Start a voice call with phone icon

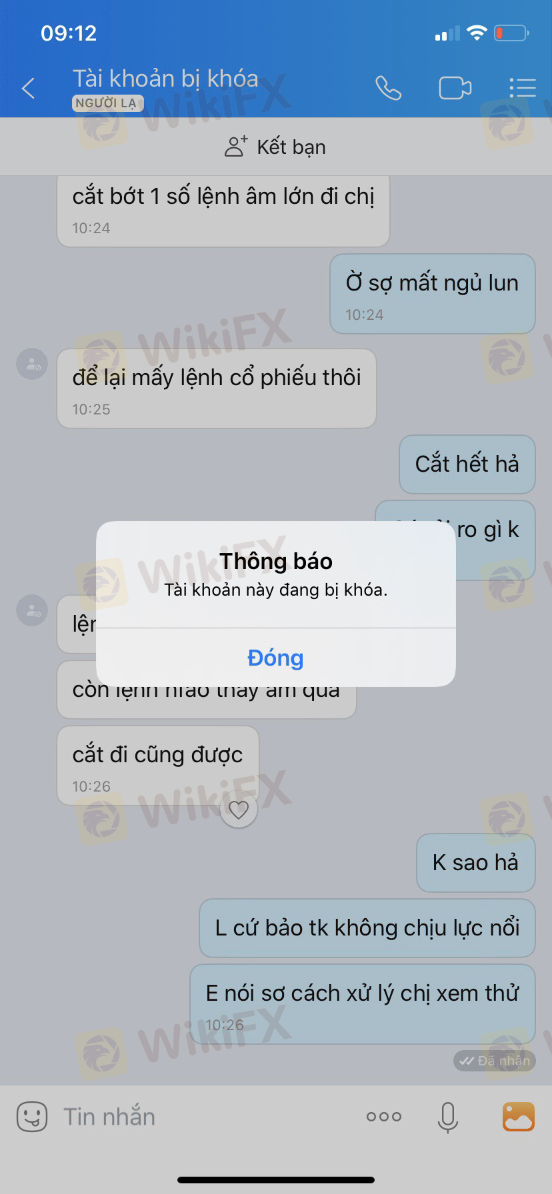[x=388, y=88]
